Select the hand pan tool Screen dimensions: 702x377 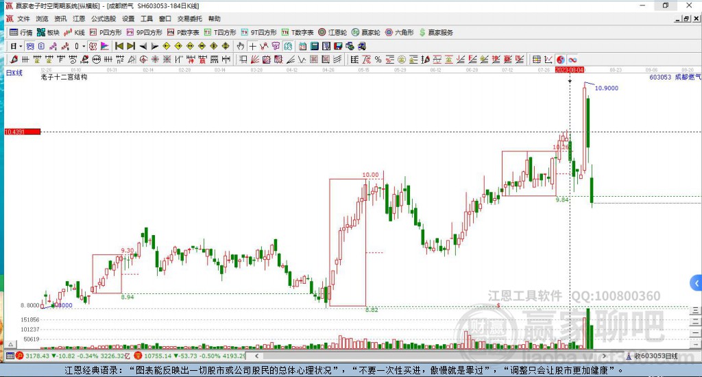(x=241, y=46)
